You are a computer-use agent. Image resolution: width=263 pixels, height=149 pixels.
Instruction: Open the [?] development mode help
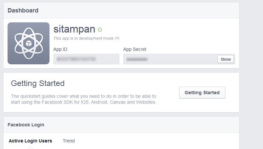click(x=117, y=38)
